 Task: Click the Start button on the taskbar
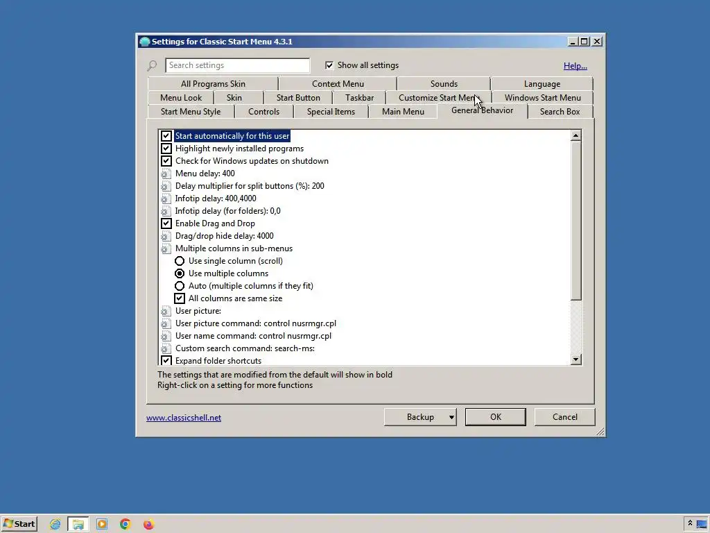[19, 524]
